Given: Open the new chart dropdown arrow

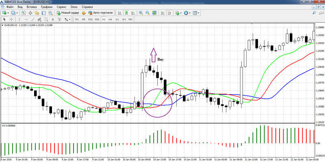Looking at the screenshot, I should pyautogui.click(x=8, y=13).
